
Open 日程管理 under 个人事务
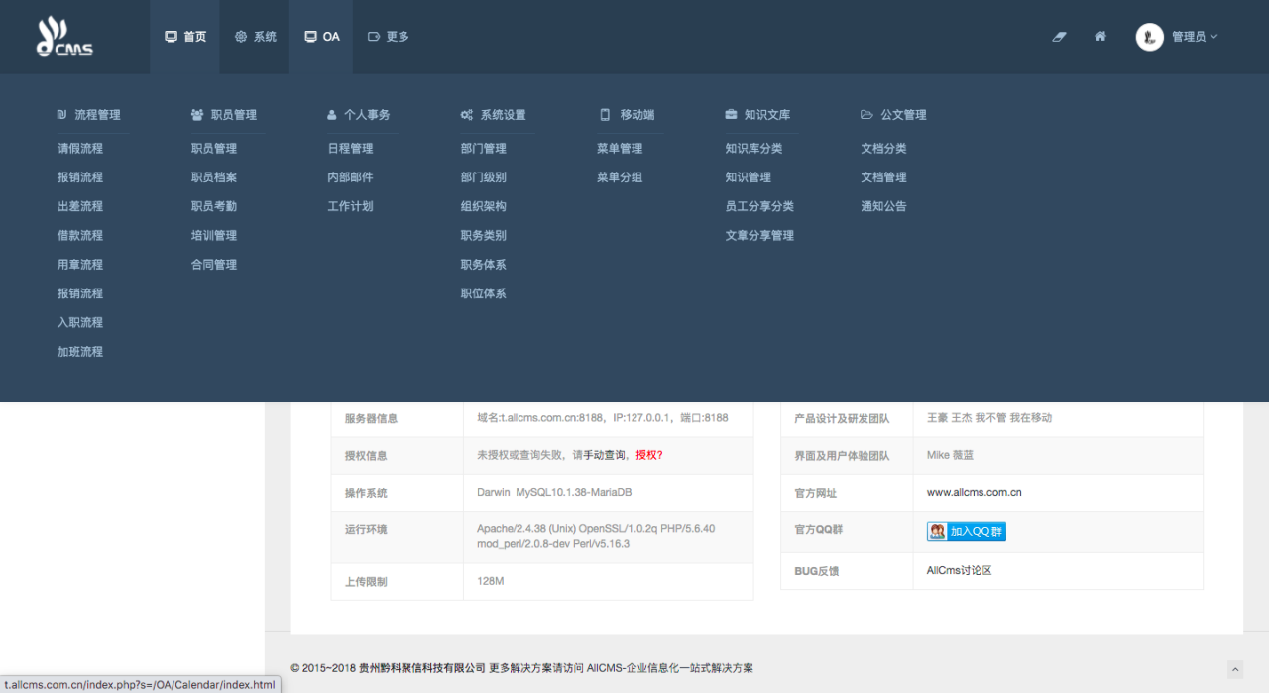350,149
